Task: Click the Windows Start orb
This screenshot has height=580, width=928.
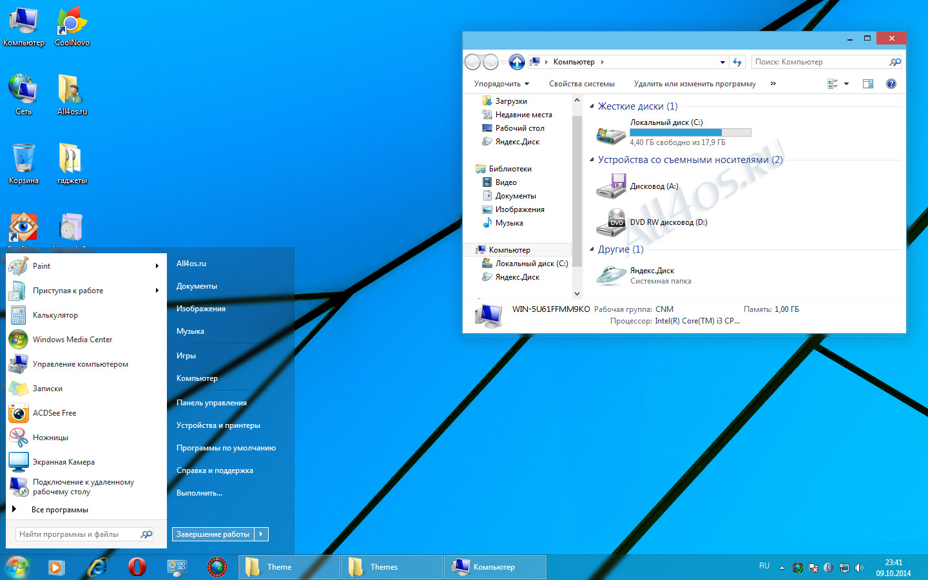Action: [x=17, y=567]
